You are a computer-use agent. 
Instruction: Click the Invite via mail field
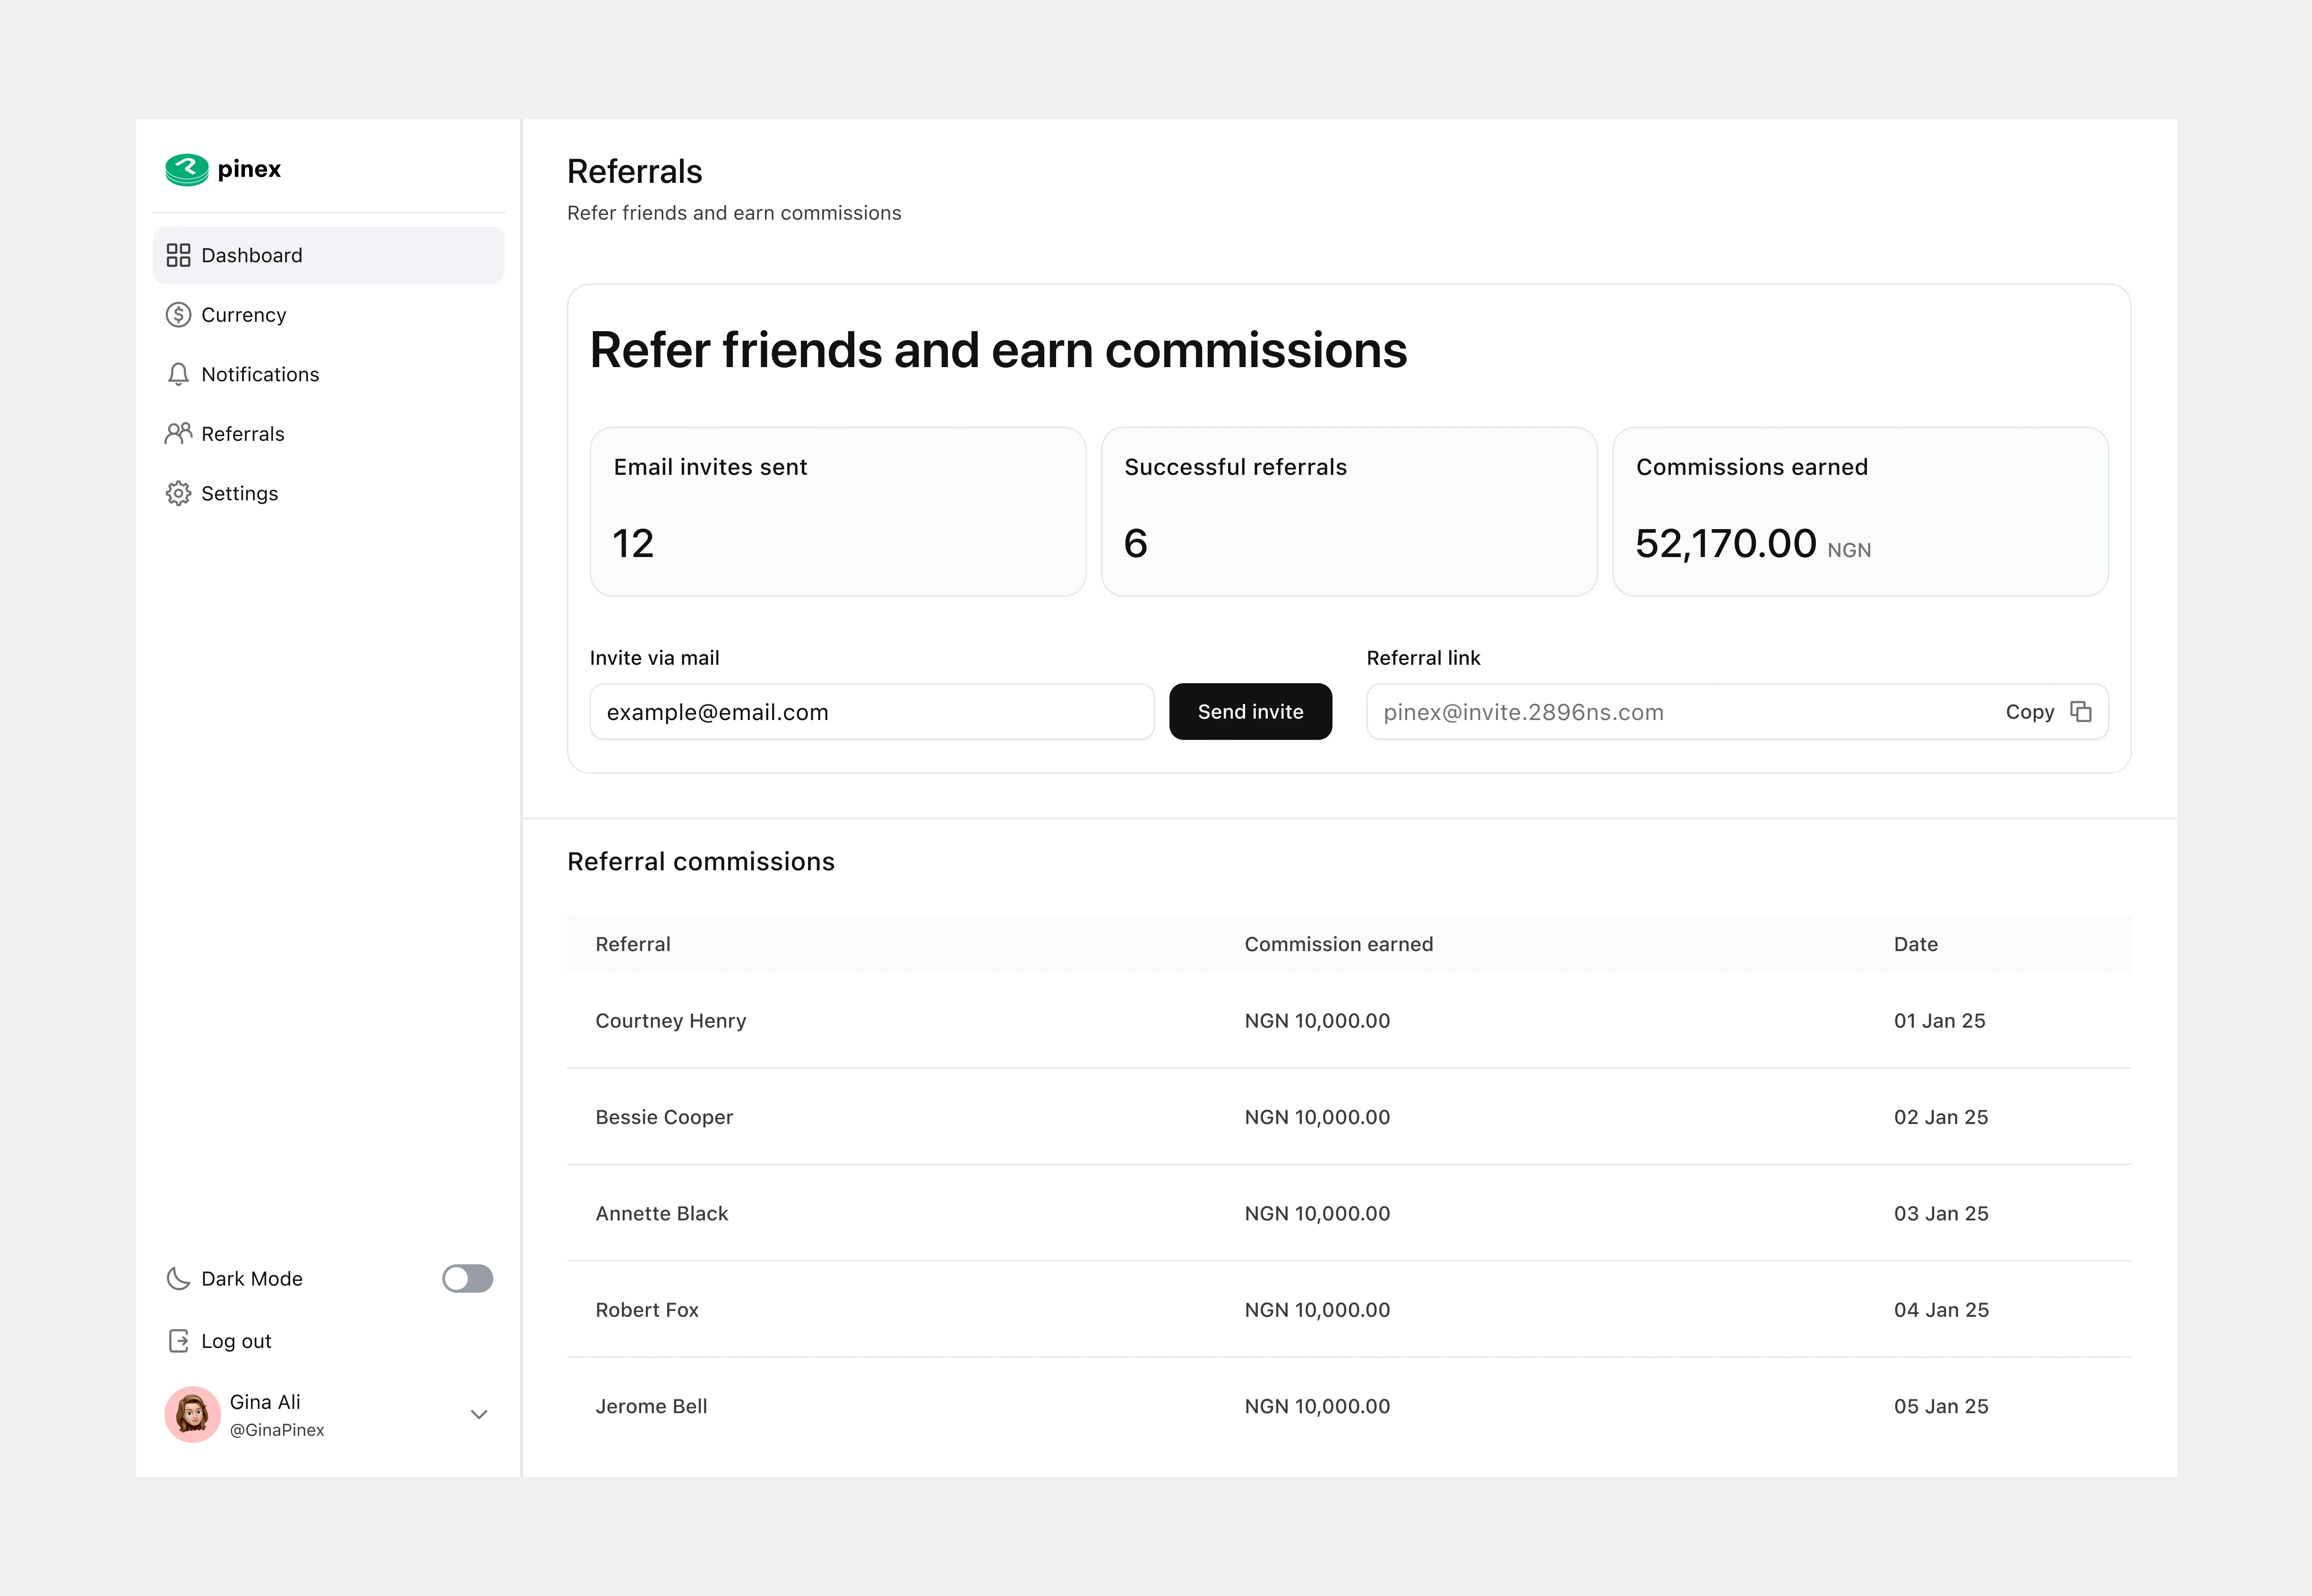pyautogui.click(x=871, y=712)
